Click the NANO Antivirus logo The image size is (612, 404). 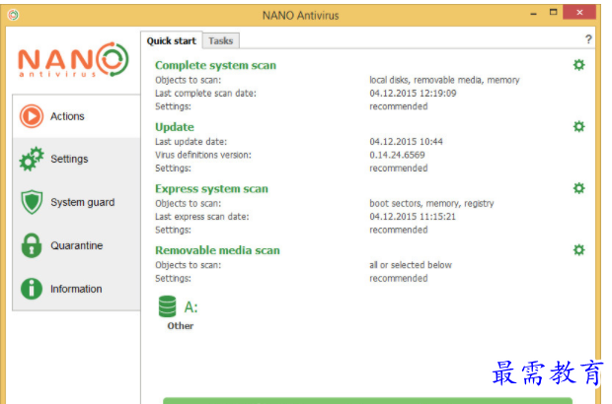pos(73,59)
